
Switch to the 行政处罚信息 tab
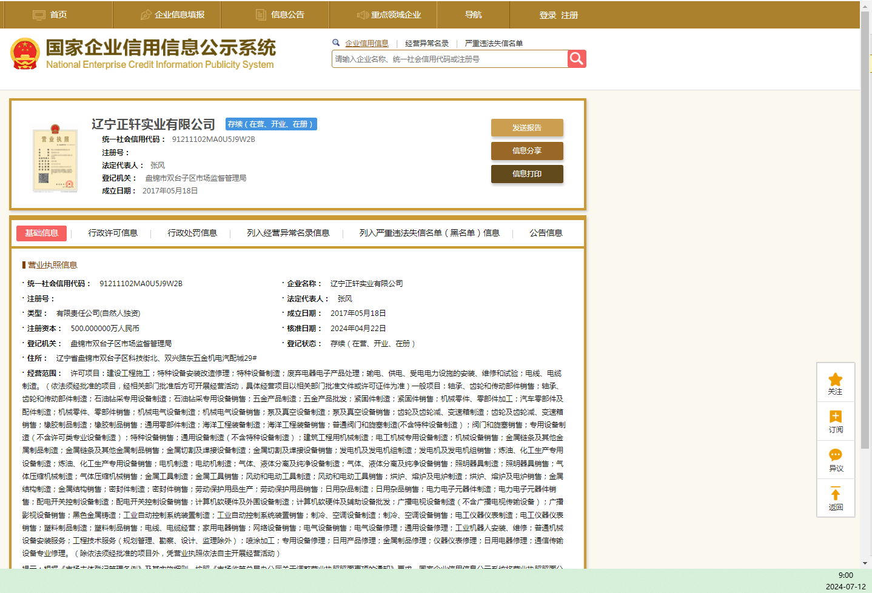pos(192,233)
